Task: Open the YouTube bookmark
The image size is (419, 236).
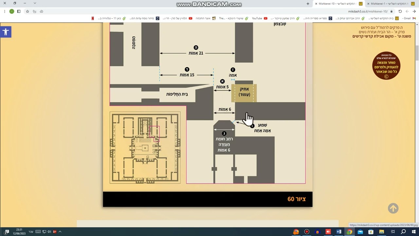Action: click(x=259, y=18)
